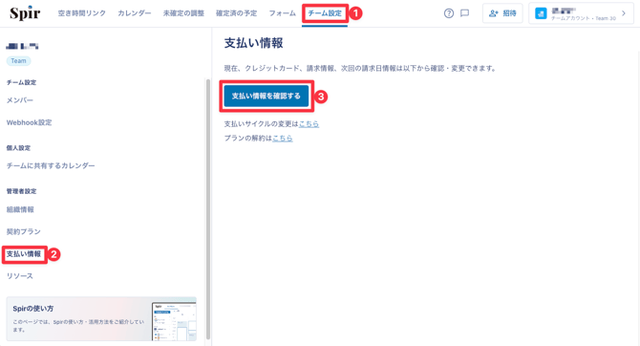
Task: Open the プランの解約 こちら link
Action: [x=283, y=138]
